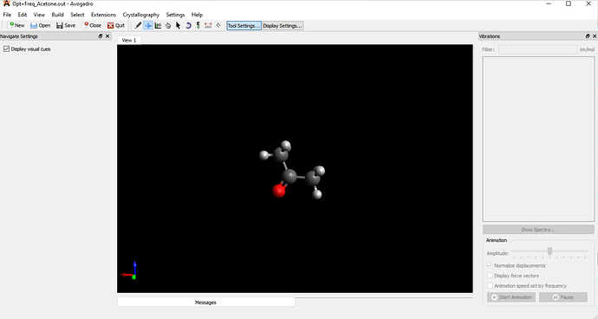This screenshot has height=319, width=598.
Task: Select the Selection arrow tool
Action: coord(179,25)
